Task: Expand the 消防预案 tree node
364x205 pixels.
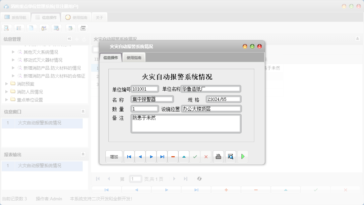Action: coord(7,84)
